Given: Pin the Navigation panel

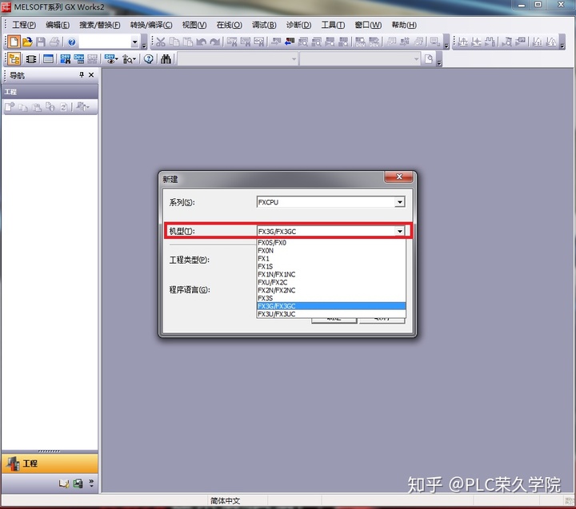Looking at the screenshot, I should (x=82, y=75).
